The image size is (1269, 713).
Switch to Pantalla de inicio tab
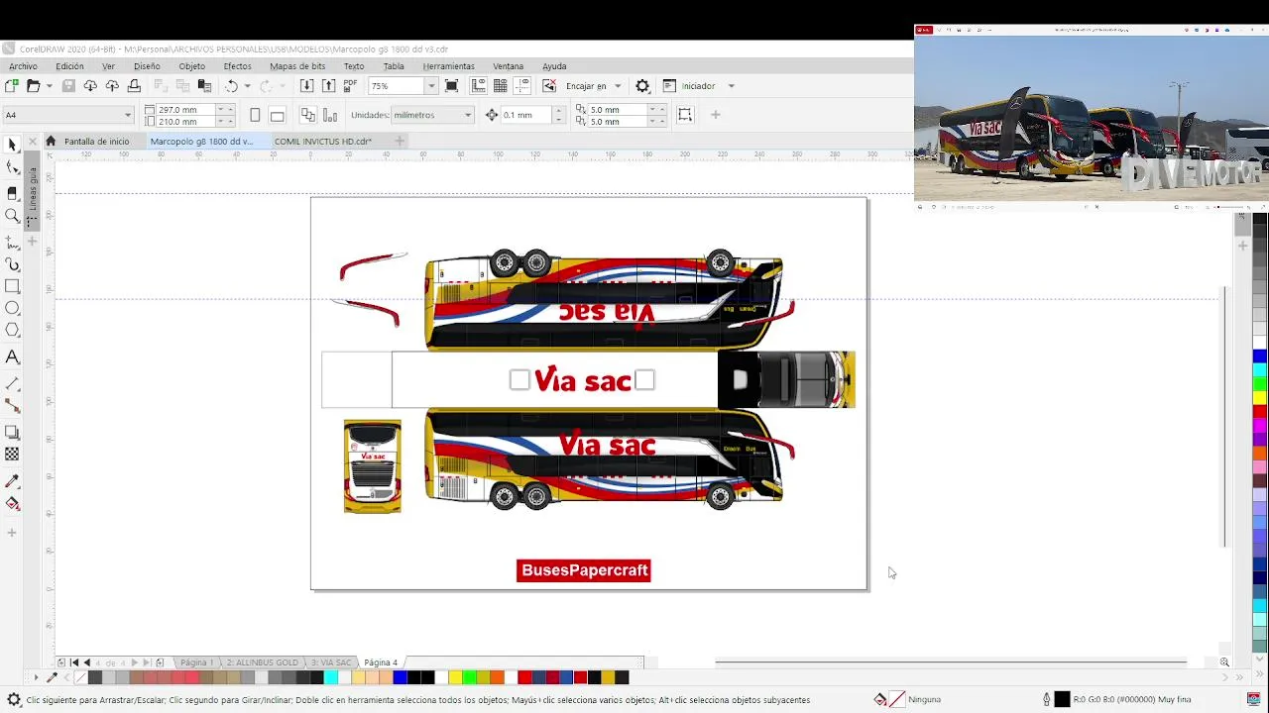(96, 142)
